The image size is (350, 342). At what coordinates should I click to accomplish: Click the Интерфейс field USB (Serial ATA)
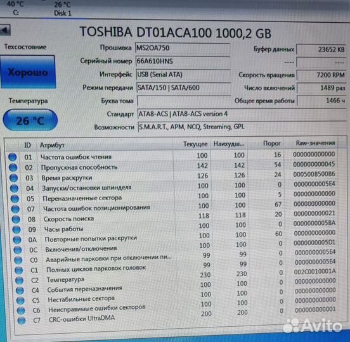click(x=183, y=75)
